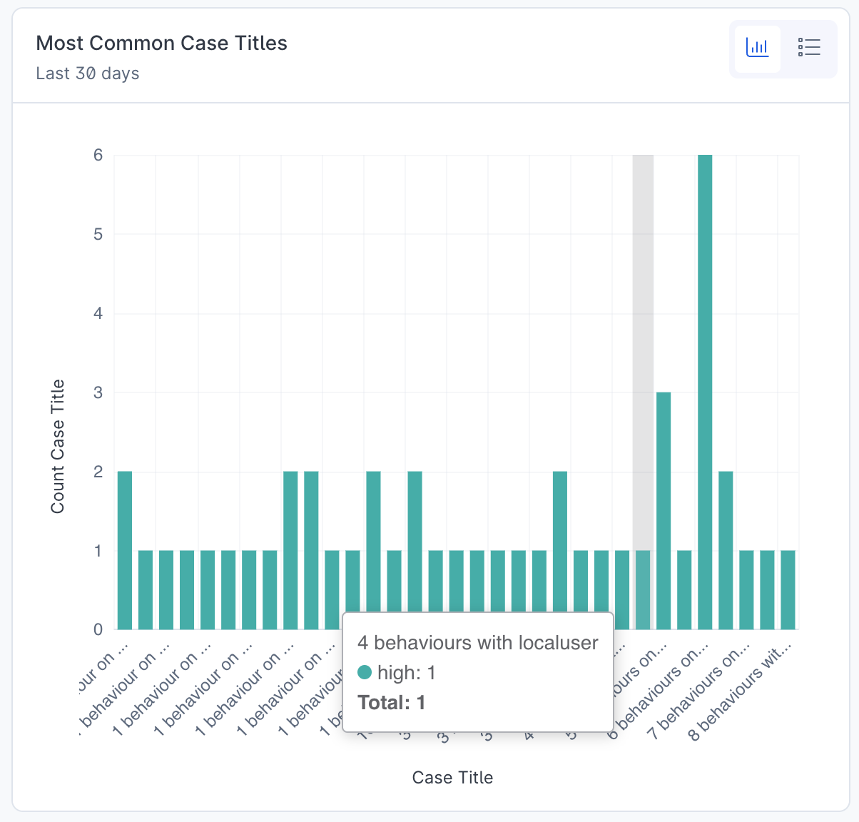
Task: Click the '8 behaviours wit...' axis label
Action: (x=741, y=691)
